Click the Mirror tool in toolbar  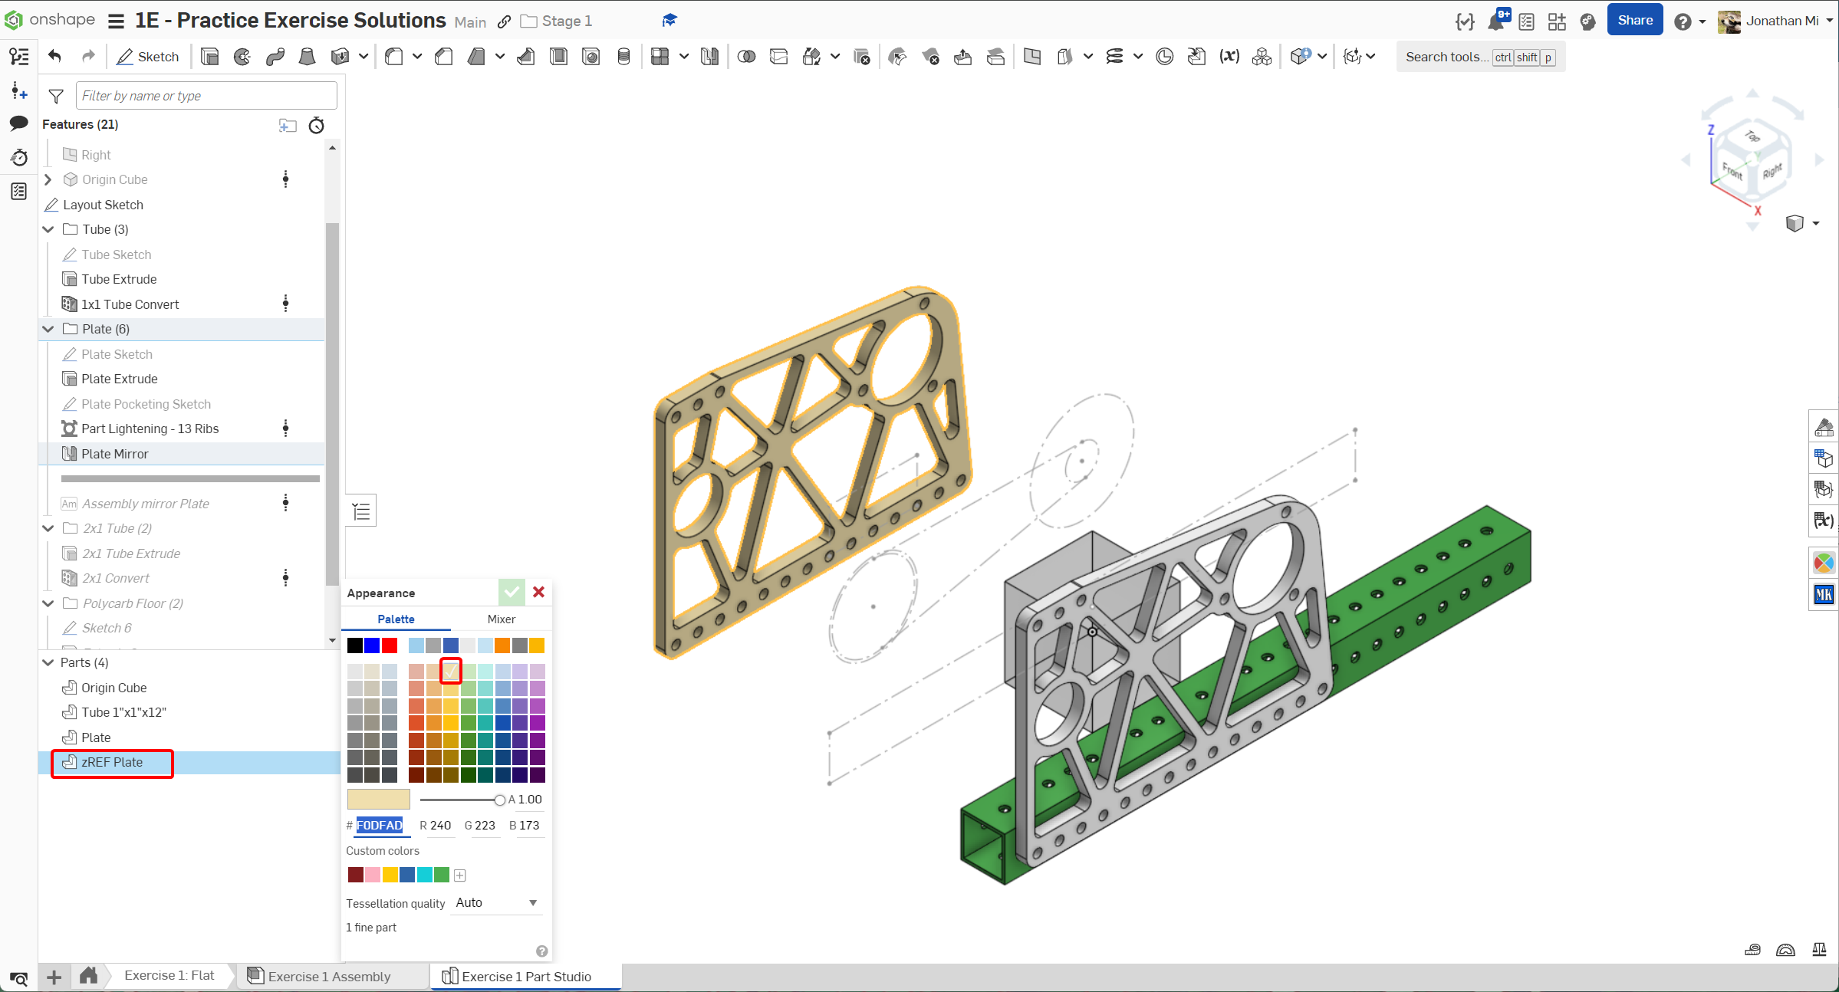709,57
